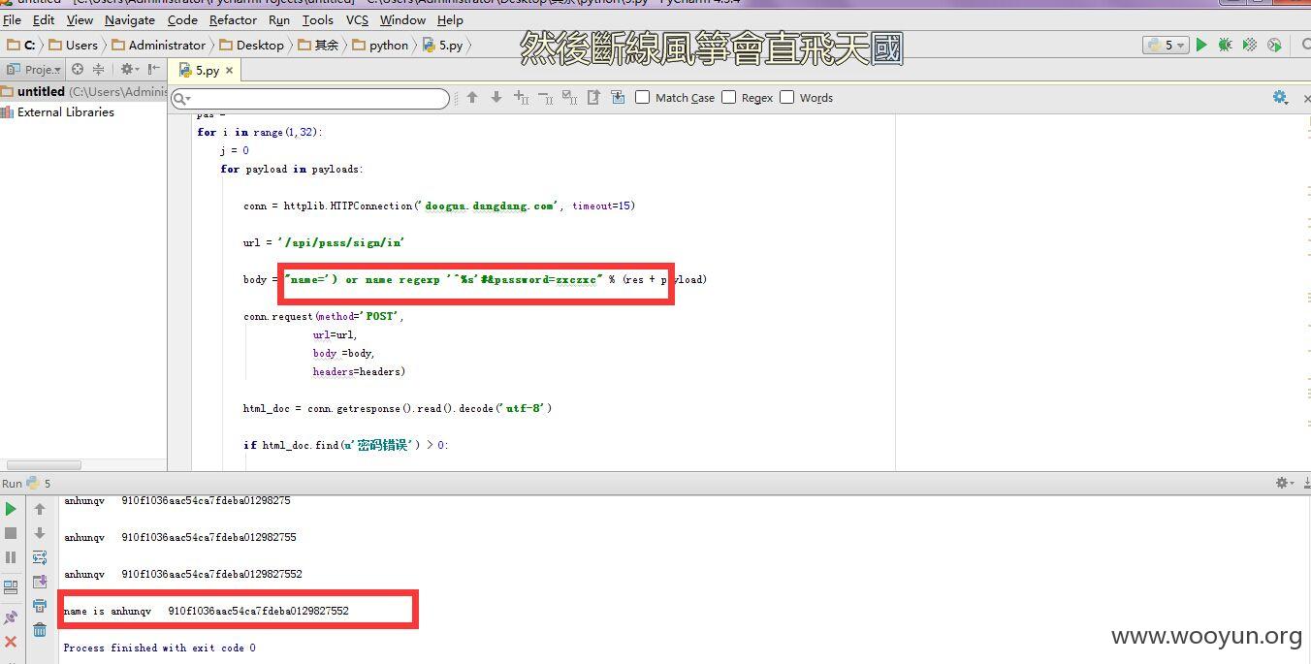The height and width of the screenshot is (664, 1311).
Task: Toggle multiline search icon in find bar
Action: pos(618,97)
